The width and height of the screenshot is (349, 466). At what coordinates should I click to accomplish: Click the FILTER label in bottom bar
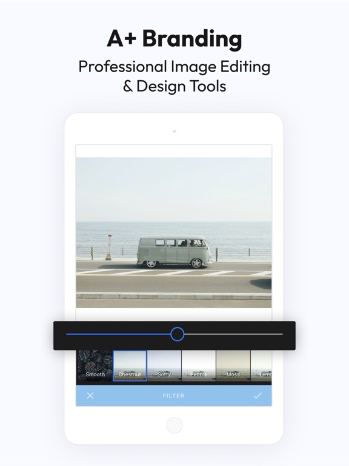point(174,396)
